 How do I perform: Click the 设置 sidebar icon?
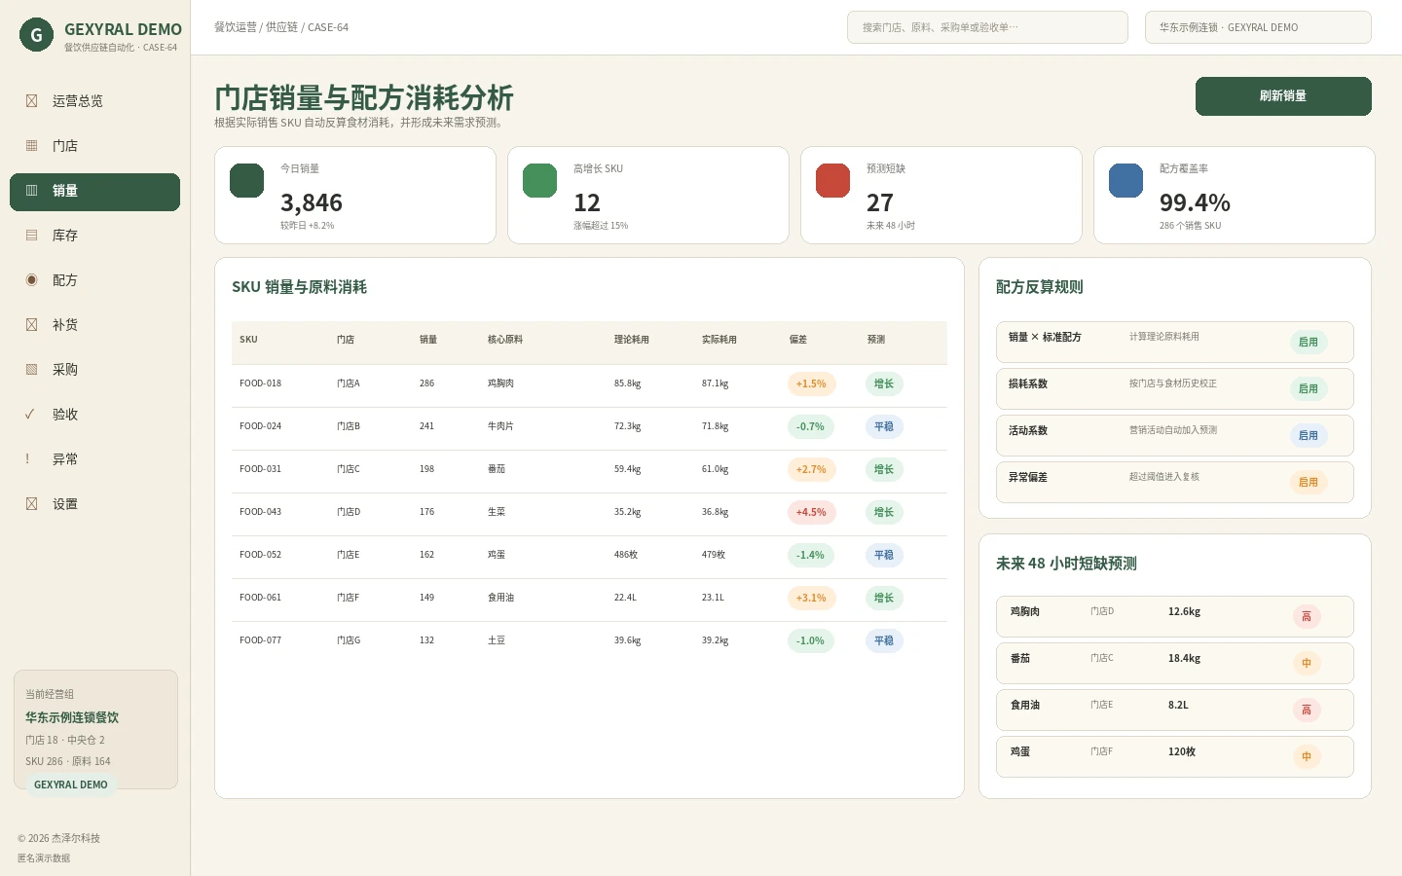pos(31,504)
